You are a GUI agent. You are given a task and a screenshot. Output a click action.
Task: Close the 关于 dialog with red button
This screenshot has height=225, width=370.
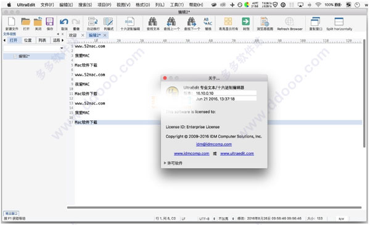coord(165,78)
